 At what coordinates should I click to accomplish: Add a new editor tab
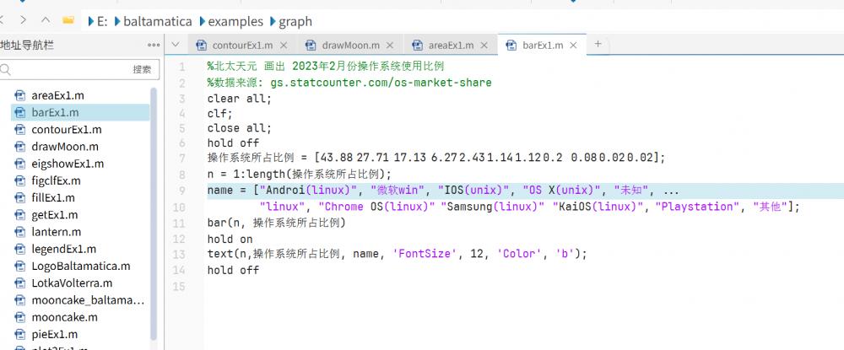tap(598, 45)
